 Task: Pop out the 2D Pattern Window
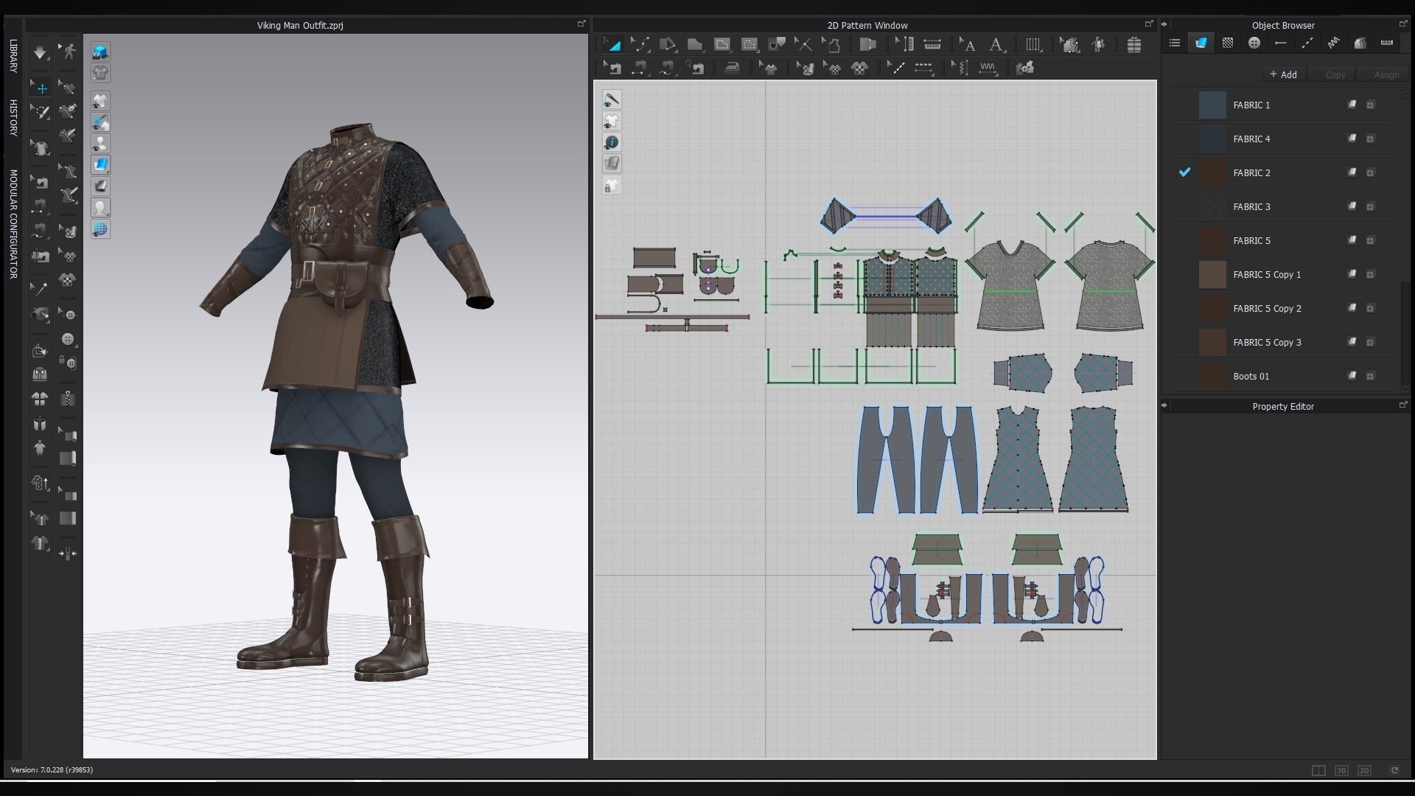pyautogui.click(x=1148, y=24)
